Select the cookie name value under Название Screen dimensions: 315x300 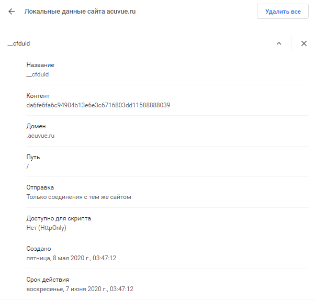(x=37, y=74)
